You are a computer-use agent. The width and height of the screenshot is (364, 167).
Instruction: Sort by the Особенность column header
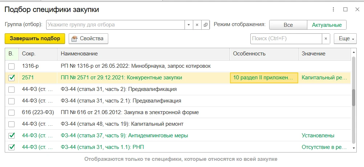tap(264, 54)
